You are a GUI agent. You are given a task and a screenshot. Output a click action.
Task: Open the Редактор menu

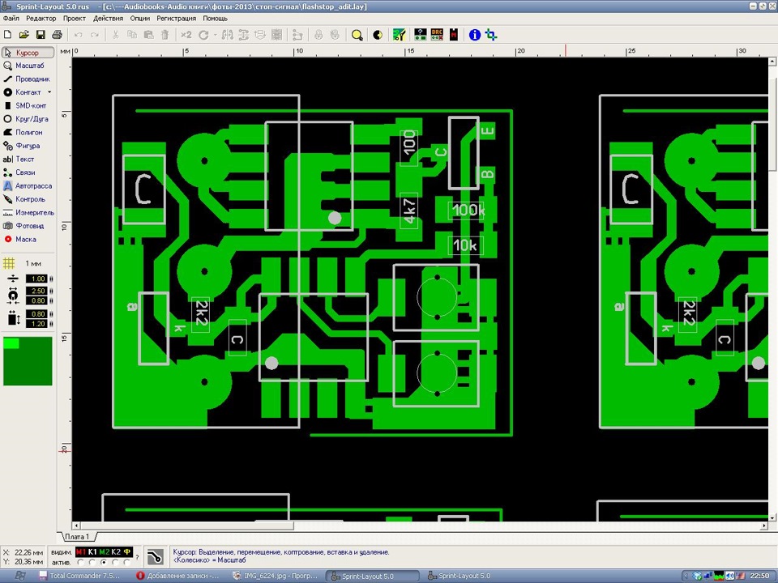[41, 19]
